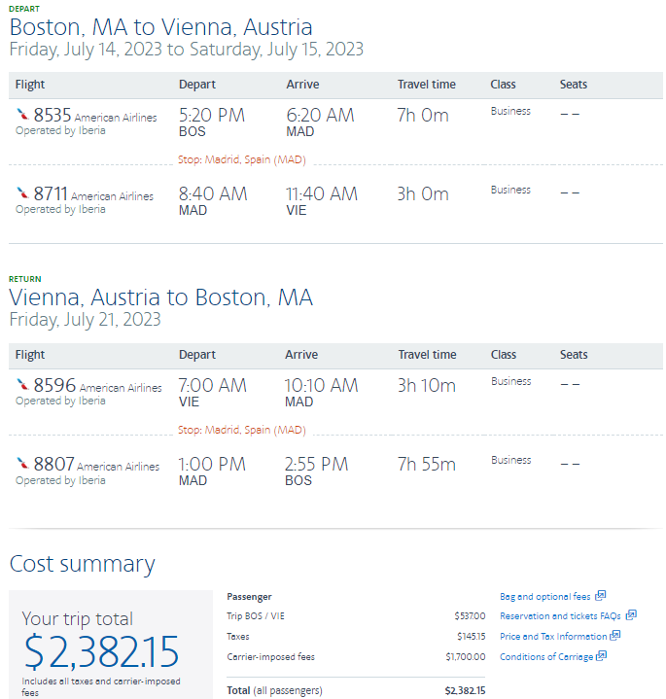Click external-link icon after Bag and optional fees
The height and width of the screenshot is (699, 666).
coord(601,596)
